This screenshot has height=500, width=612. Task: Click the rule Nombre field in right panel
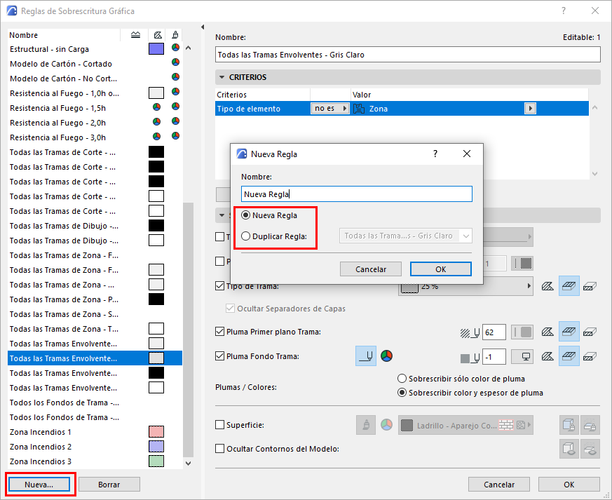(x=408, y=55)
